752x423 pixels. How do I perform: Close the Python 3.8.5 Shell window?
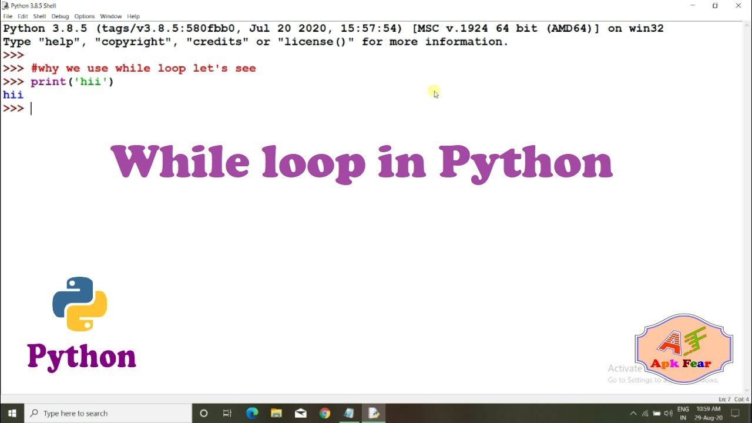click(x=738, y=5)
